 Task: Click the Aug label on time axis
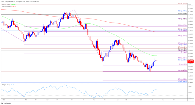163,100
